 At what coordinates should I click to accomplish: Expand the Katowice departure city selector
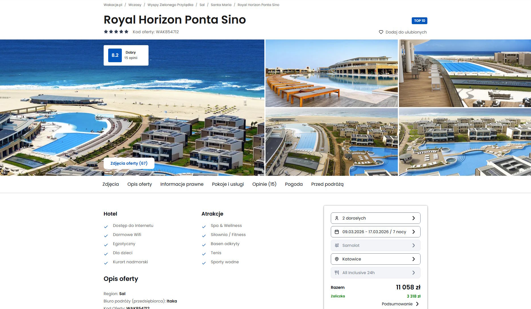(x=375, y=259)
